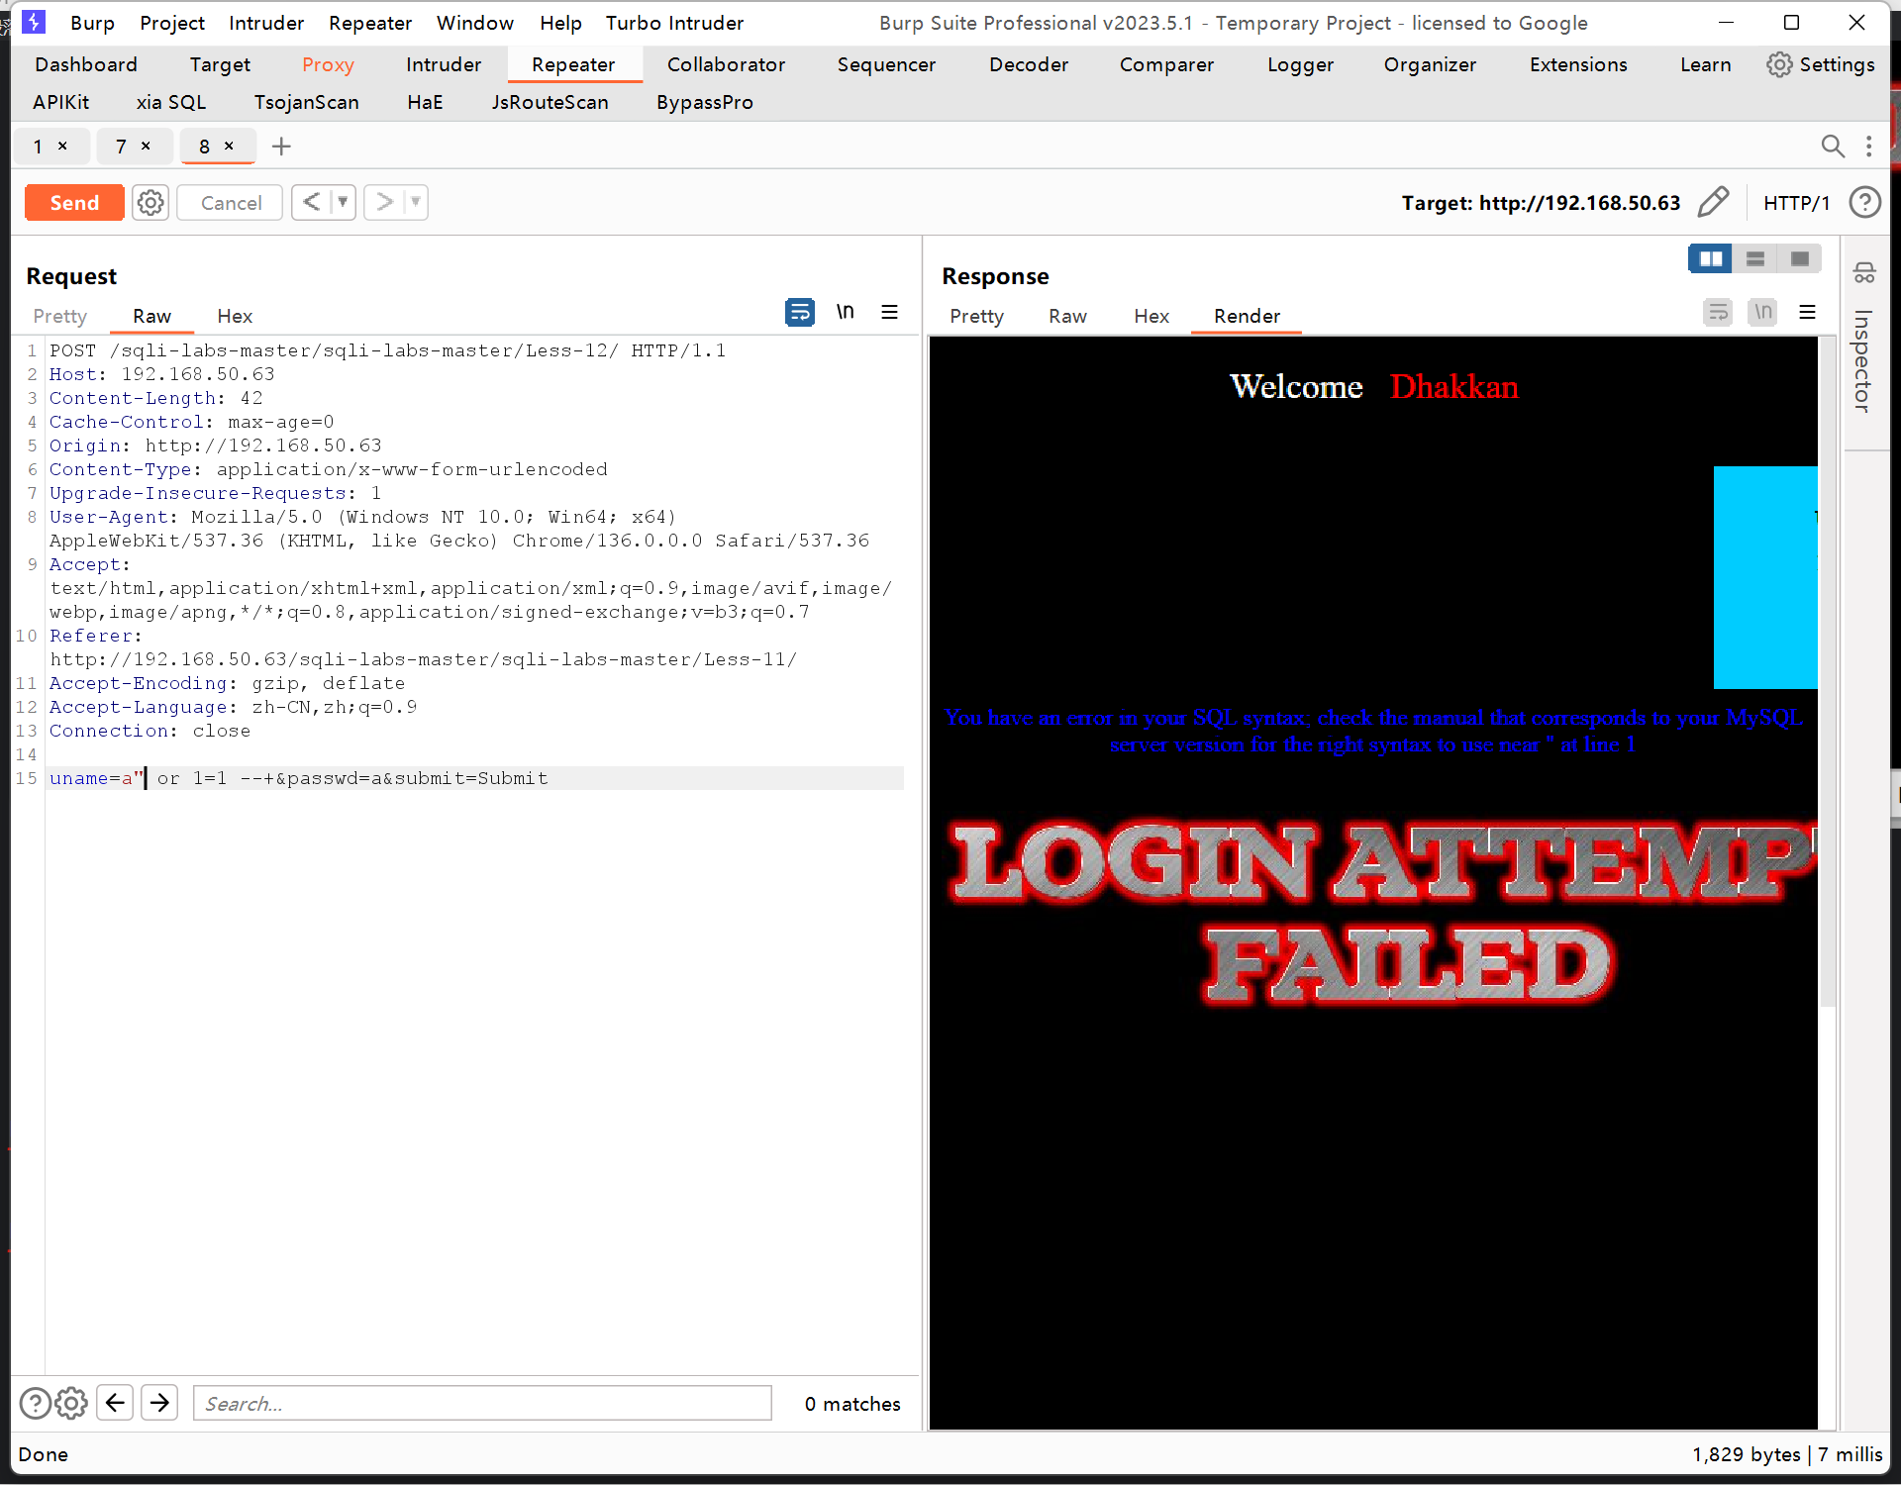Click the HTTP/1 protocol label

1796,203
